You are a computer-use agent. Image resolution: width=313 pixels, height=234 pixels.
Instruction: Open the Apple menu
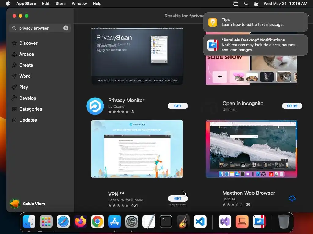(8, 3)
